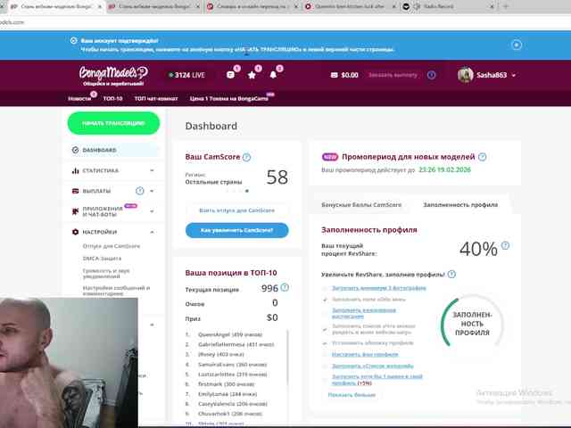Click help icon after Увеличьте RevShare text
The image size is (571, 428).
(451, 274)
